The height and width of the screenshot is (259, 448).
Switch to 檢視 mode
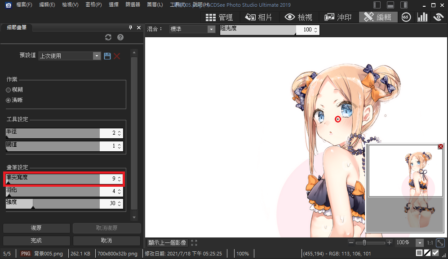[x=298, y=17]
